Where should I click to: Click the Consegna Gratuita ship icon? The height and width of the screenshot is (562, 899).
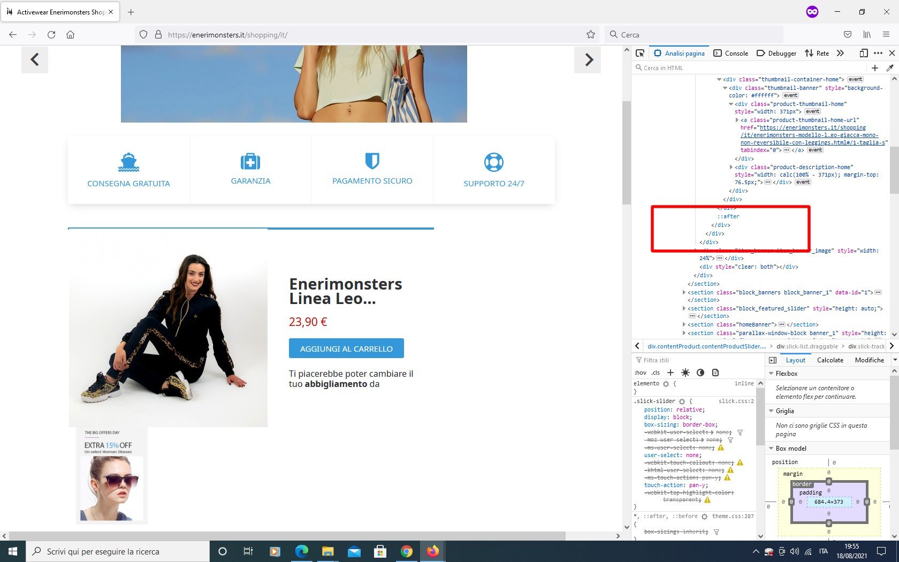coord(128,162)
